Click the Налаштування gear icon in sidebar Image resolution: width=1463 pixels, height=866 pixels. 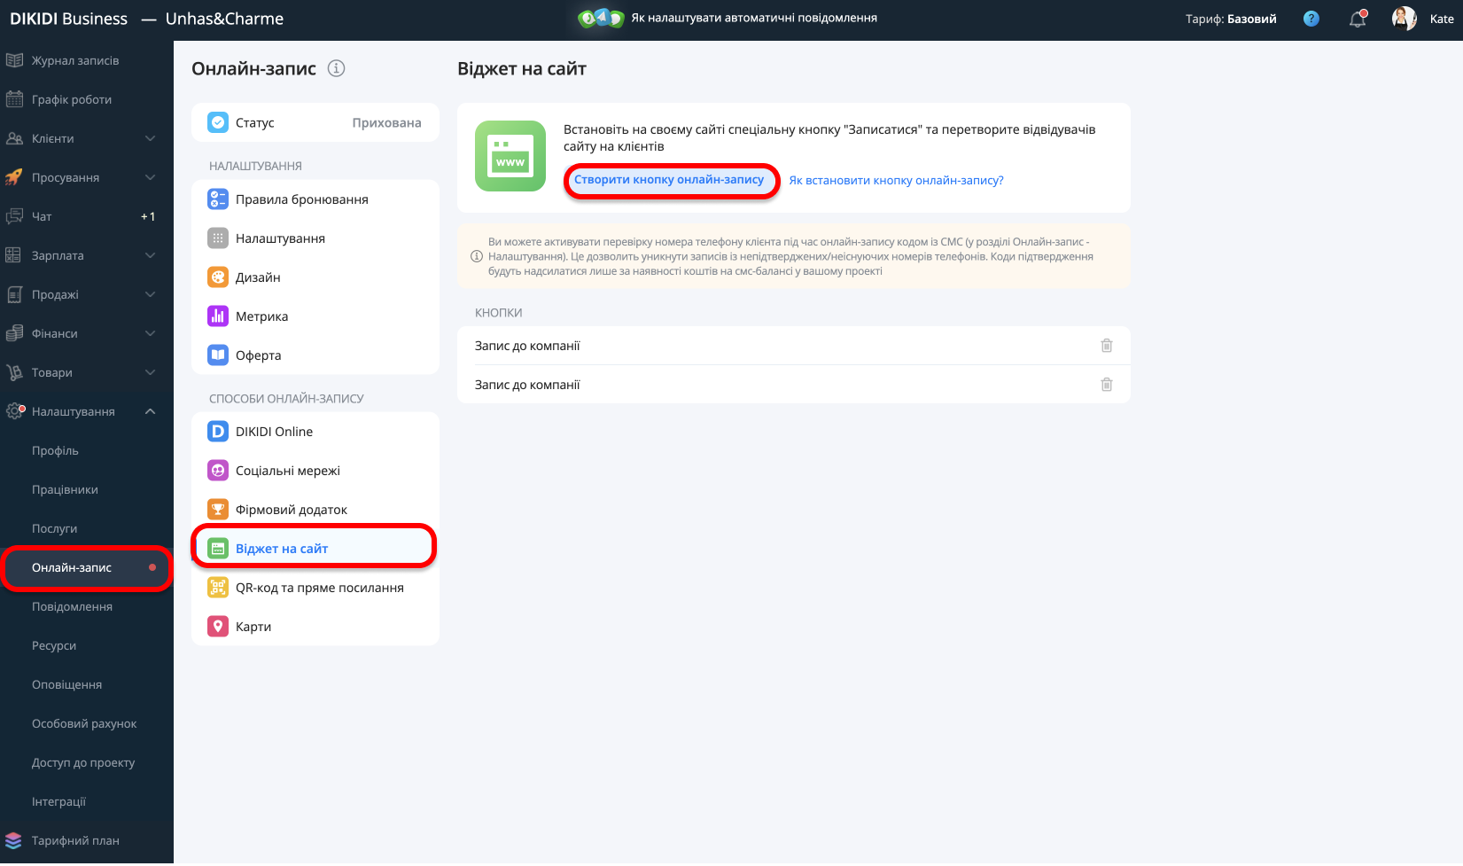[x=15, y=411]
